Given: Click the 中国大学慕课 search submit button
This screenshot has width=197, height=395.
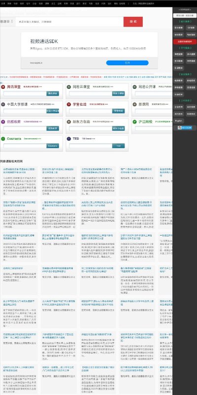Looking at the screenshot, I should point(53,111).
